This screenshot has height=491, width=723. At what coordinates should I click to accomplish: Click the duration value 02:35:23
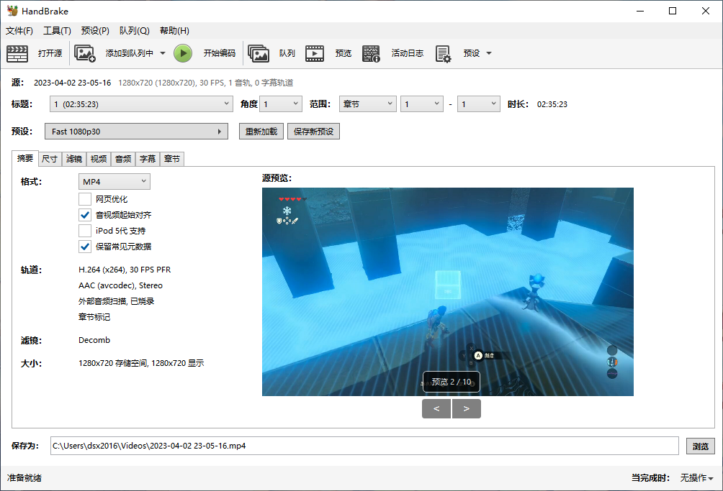[x=552, y=104]
